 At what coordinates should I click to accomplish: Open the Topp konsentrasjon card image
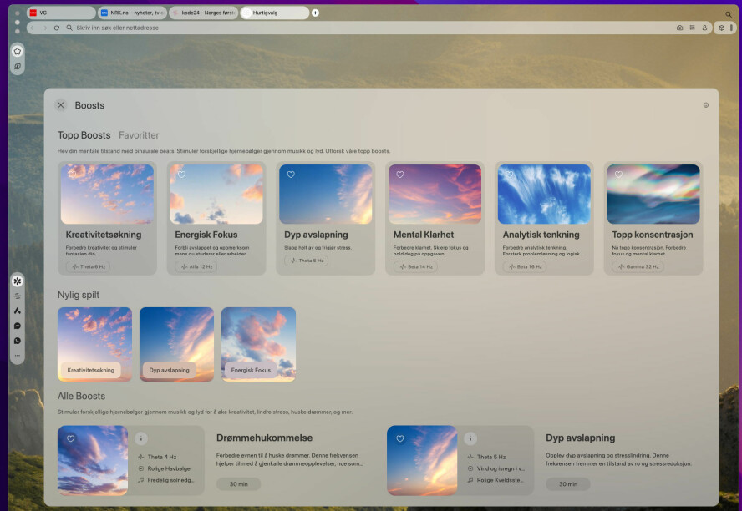[653, 195]
